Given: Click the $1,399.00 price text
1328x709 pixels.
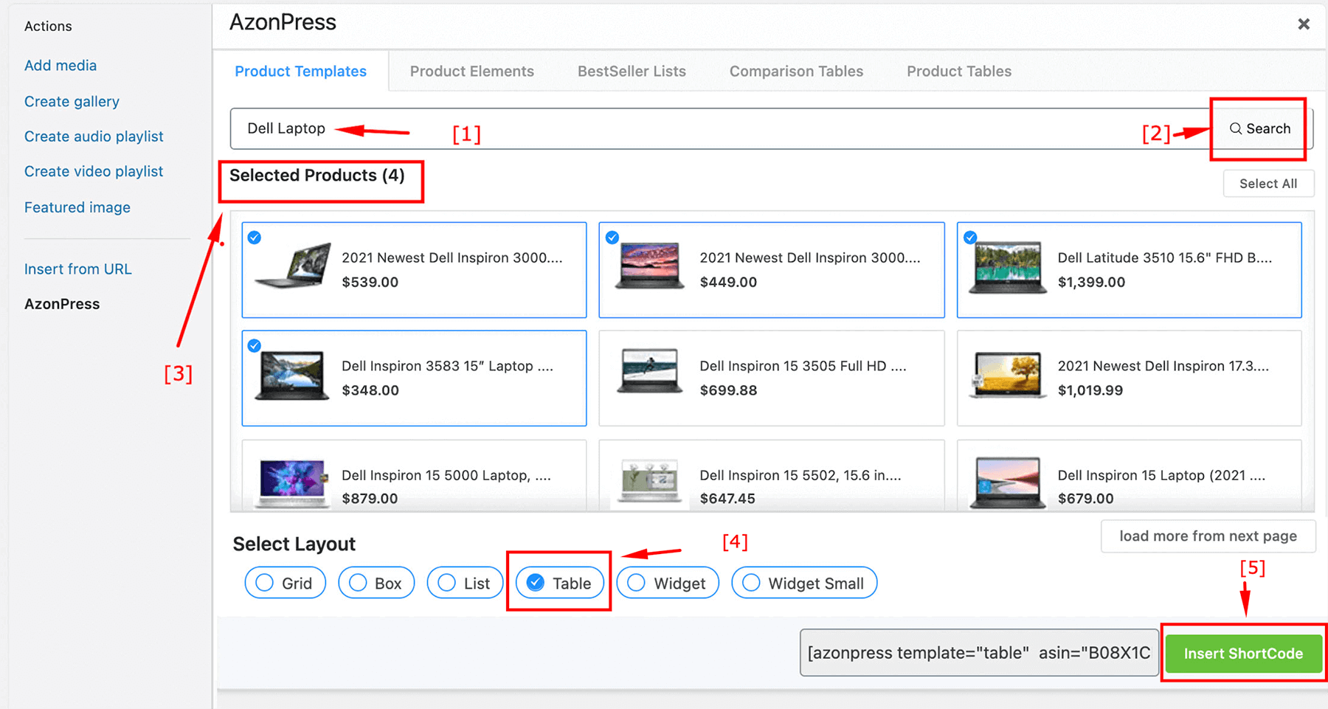Looking at the screenshot, I should [x=1091, y=282].
